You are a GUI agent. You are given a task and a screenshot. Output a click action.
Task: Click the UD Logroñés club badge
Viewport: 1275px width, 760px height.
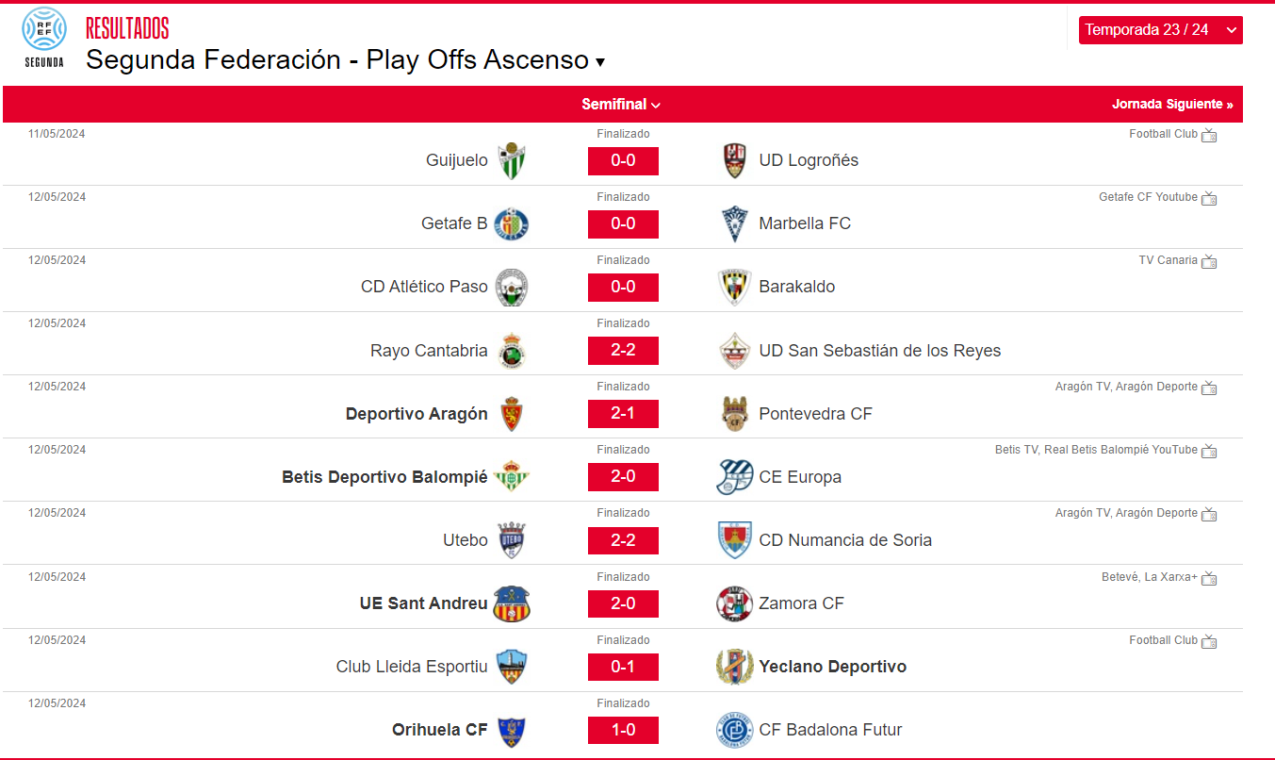pos(734,160)
